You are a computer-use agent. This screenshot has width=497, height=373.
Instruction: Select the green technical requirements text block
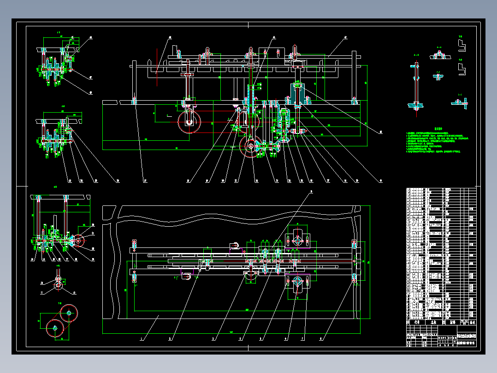pos(438,142)
